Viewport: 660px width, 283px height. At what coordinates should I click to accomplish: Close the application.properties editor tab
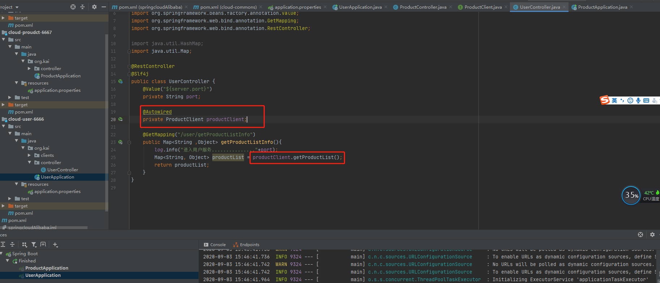325,7
